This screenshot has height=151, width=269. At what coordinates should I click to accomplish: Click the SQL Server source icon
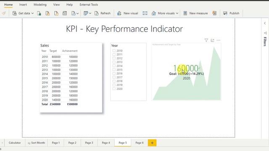[56, 13]
